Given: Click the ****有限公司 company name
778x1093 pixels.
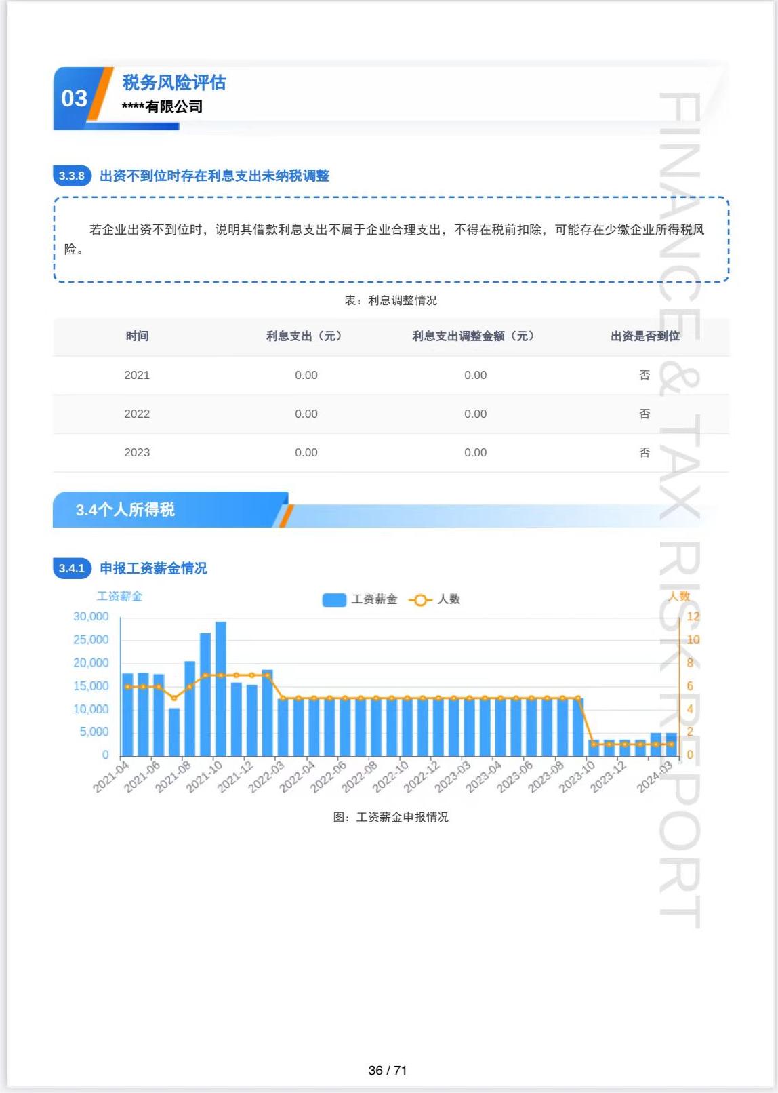Looking at the screenshot, I should [x=162, y=106].
